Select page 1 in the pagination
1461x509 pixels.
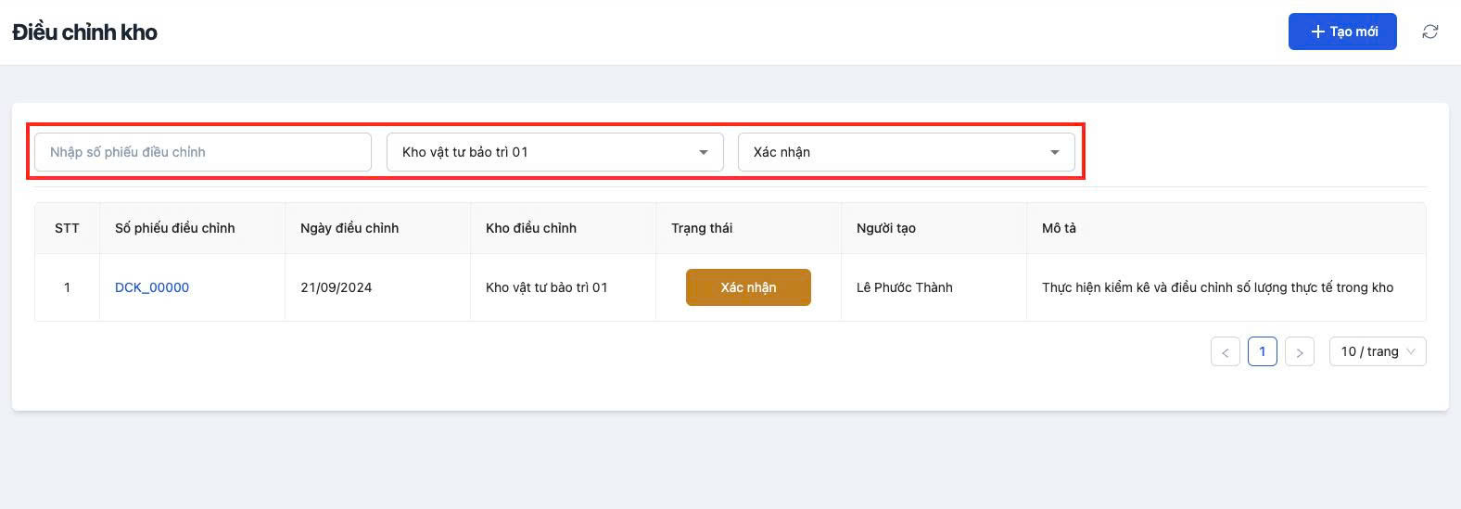point(1262,352)
